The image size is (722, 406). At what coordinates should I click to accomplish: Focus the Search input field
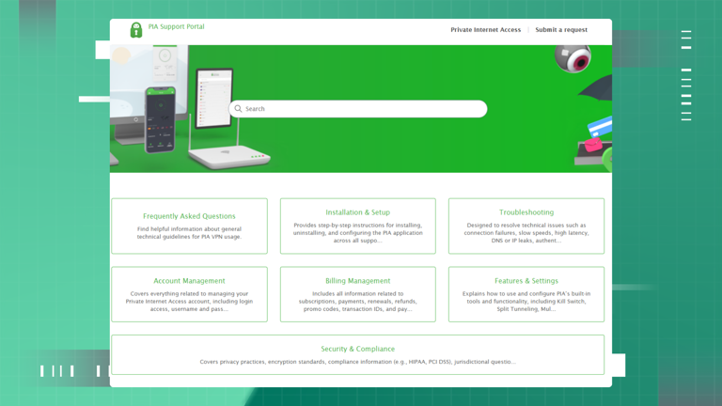coord(358,109)
